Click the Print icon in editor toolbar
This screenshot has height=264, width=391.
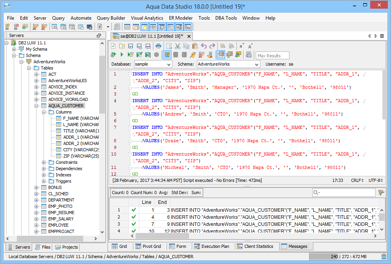[158, 46]
